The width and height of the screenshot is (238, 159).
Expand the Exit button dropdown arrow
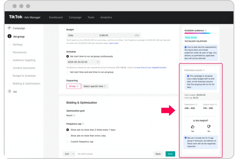(73, 154)
